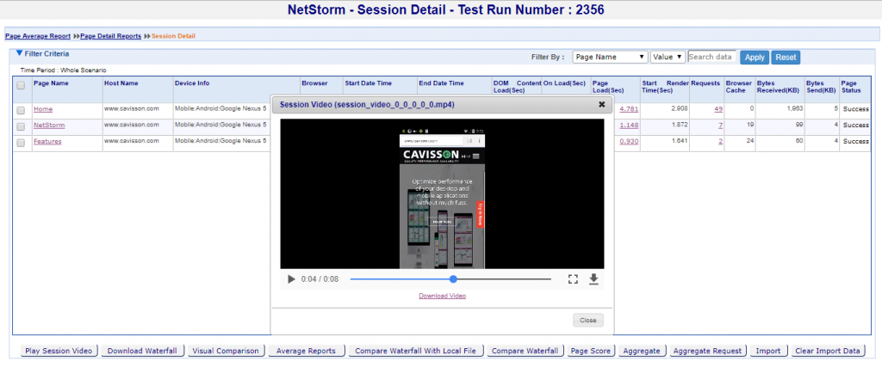Click the 4.781 page load link

click(x=629, y=109)
